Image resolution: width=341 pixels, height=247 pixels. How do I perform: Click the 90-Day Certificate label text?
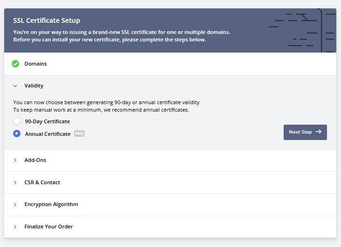47,121
